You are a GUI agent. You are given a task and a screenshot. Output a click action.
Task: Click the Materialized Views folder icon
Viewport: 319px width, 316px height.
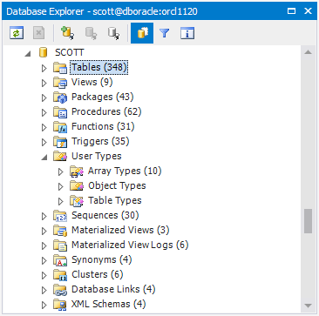pyautogui.click(x=60, y=231)
